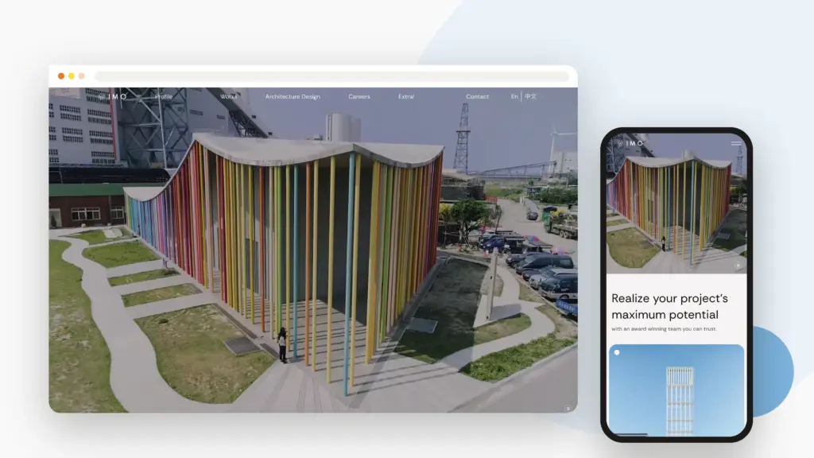
Task: Click the heading 'Realize your project's maximum potential'
Action: point(669,306)
